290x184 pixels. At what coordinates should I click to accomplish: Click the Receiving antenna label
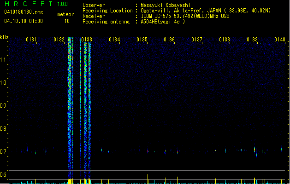(x=106, y=22)
